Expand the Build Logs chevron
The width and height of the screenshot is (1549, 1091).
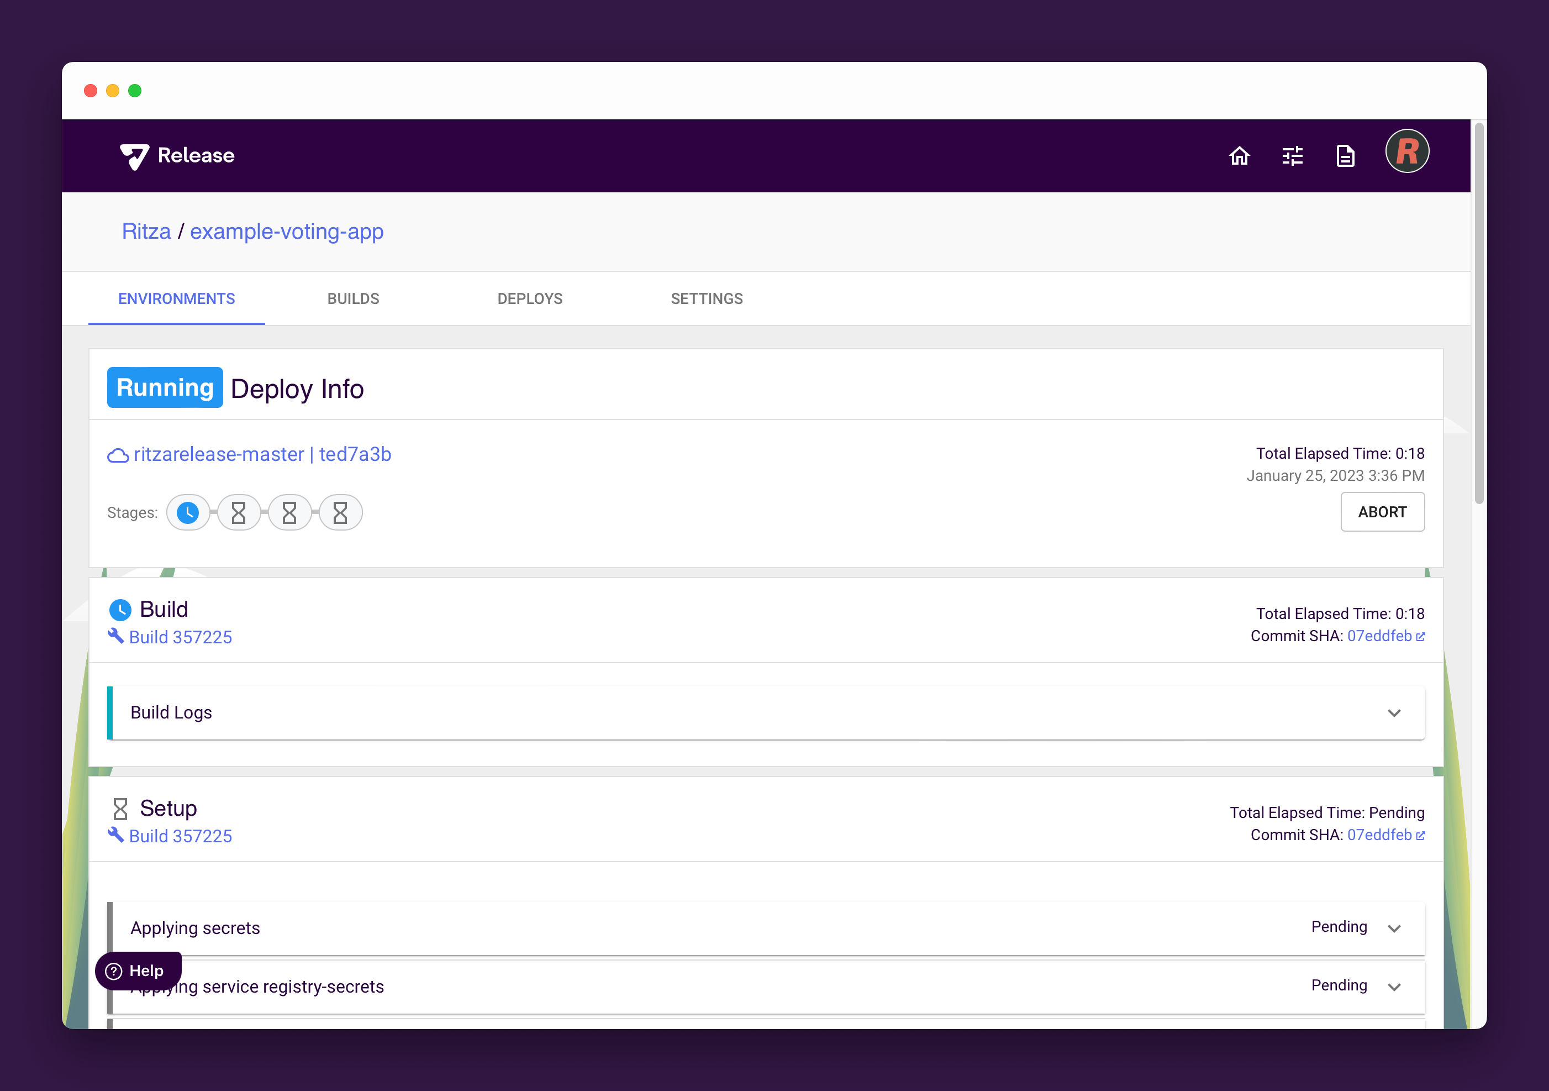point(1394,713)
